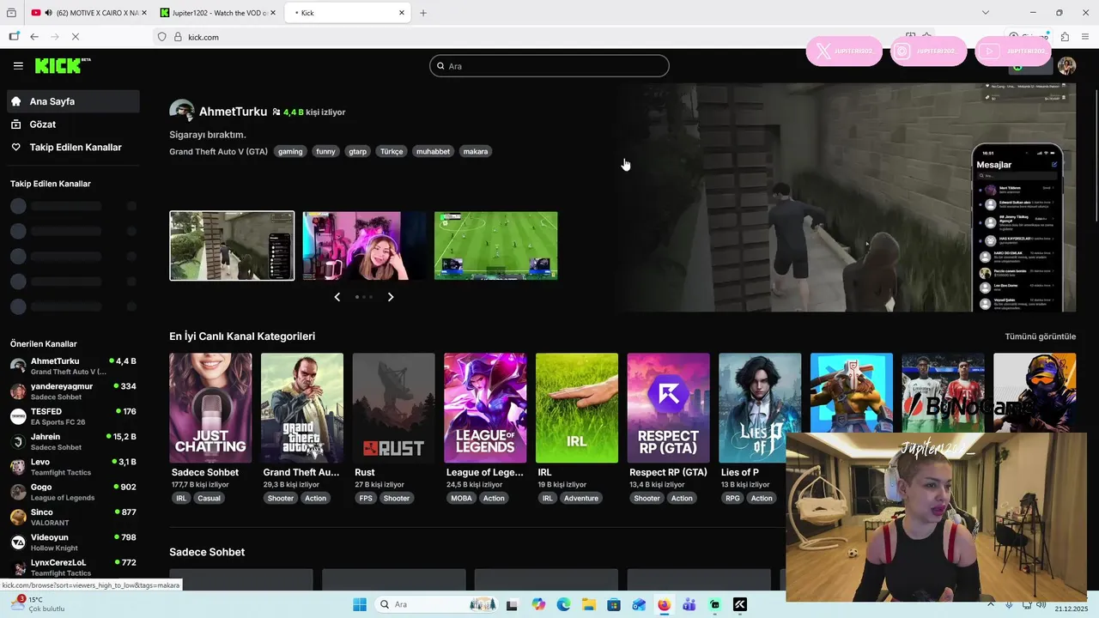Screen dimensions: 1099x618
Task: Open Videoyun's channel avatar in sidebar
Action: pos(18,542)
